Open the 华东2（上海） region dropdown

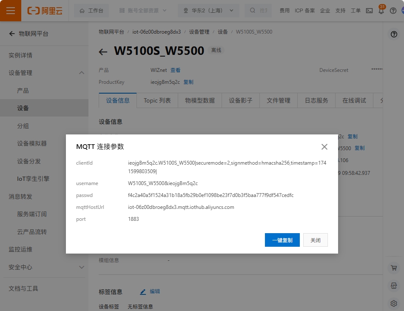208,11
